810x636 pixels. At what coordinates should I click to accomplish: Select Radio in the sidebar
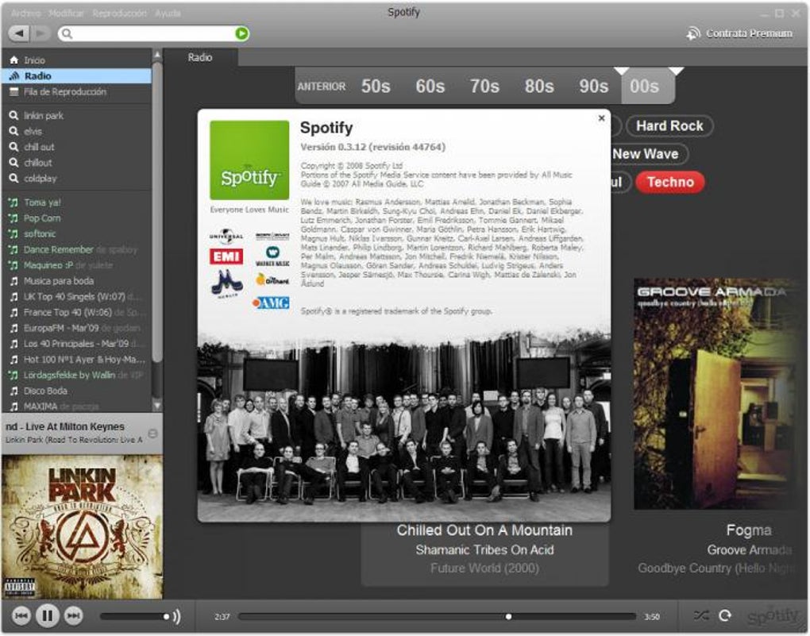pyautogui.click(x=77, y=76)
